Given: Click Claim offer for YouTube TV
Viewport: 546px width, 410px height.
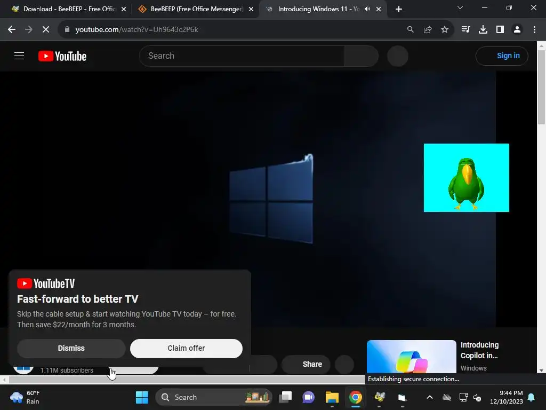Looking at the screenshot, I should [x=186, y=348].
